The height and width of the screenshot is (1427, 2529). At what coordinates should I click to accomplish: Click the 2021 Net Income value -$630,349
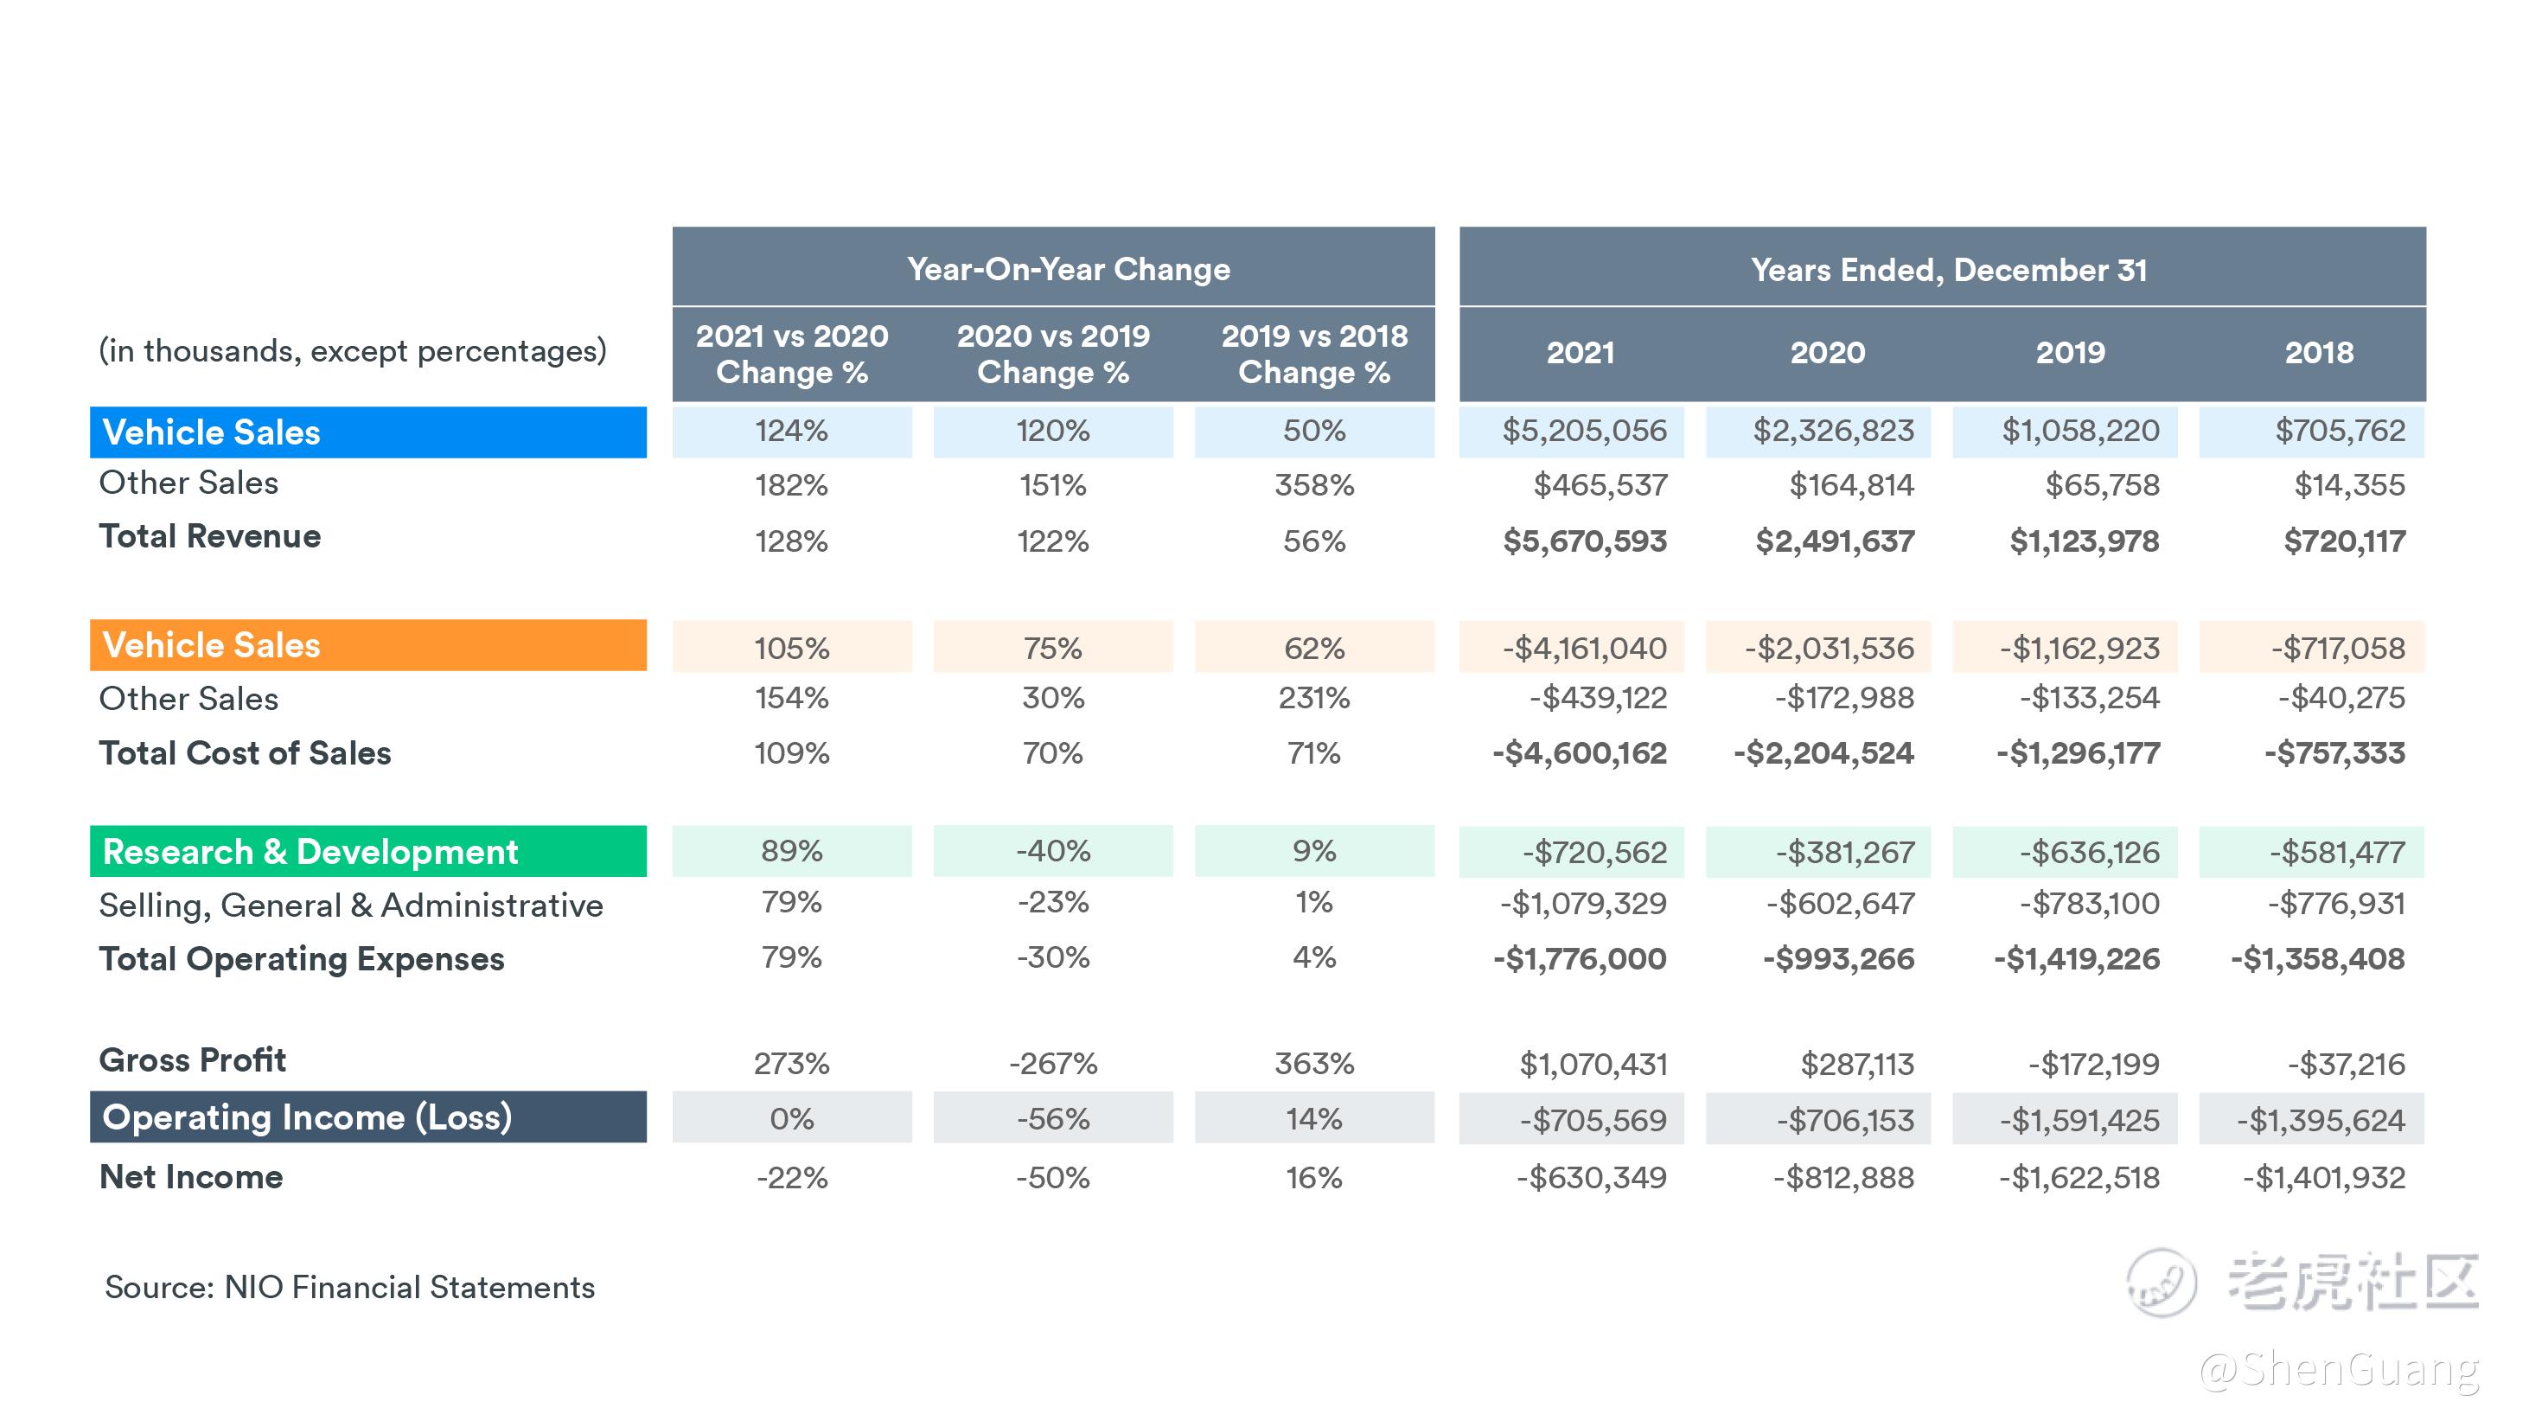click(x=1590, y=1176)
